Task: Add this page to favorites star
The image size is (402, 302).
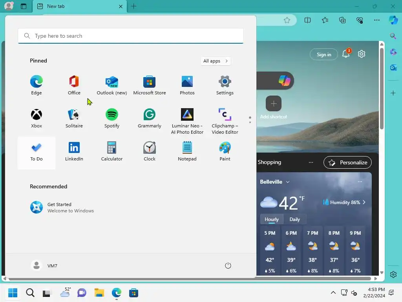Action: pos(287,20)
